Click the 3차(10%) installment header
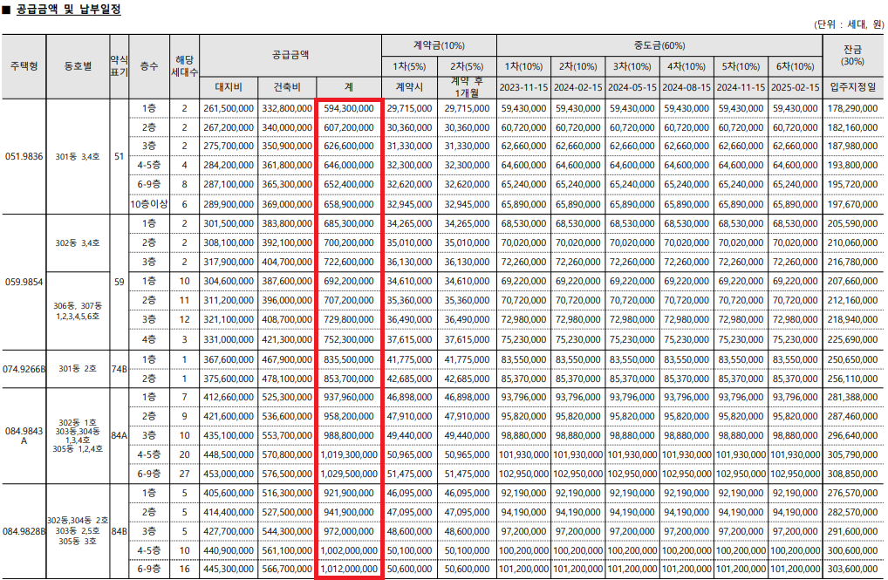The width and height of the screenshot is (888, 580). click(x=632, y=66)
